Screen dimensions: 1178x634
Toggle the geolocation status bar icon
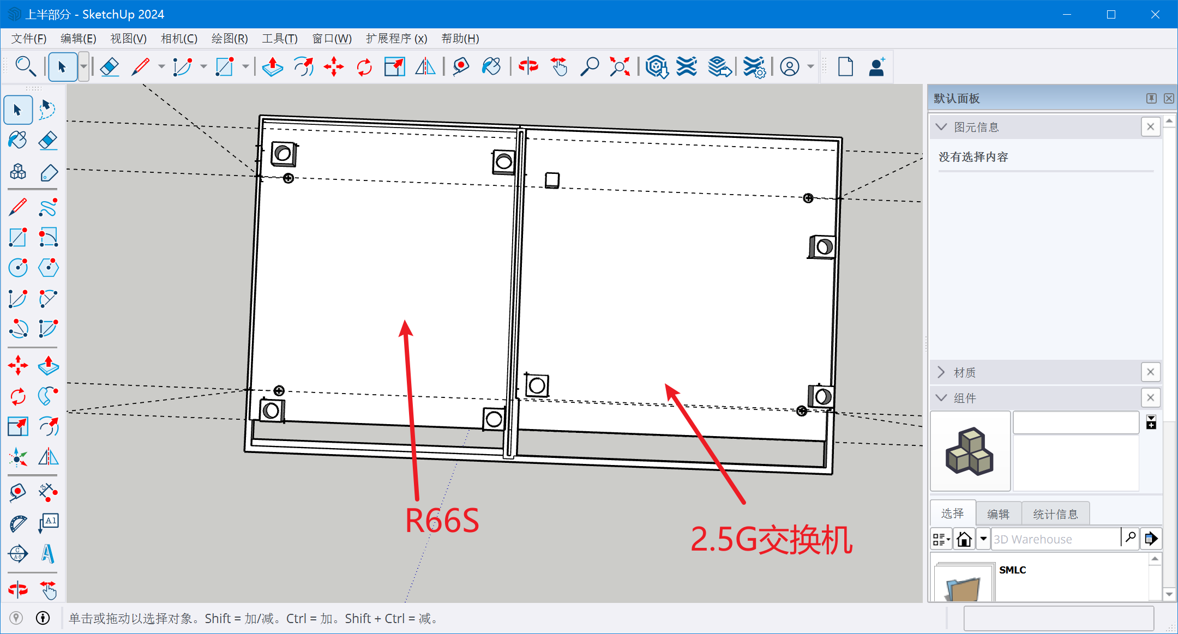coord(16,618)
